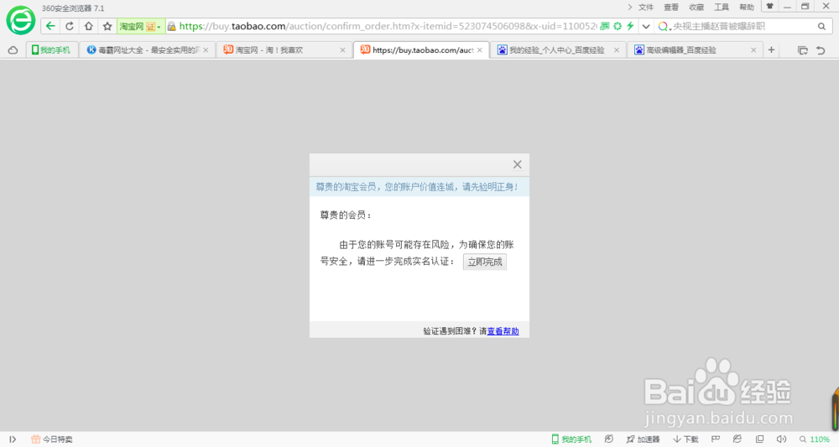Click the taobao.com URL address field
The image size is (839, 447).
coord(388,26)
